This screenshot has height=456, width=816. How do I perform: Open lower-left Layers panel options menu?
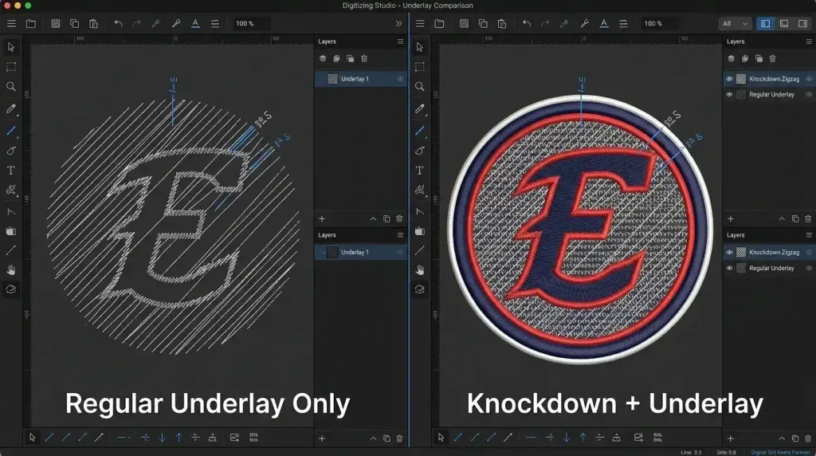(x=400, y=235)
